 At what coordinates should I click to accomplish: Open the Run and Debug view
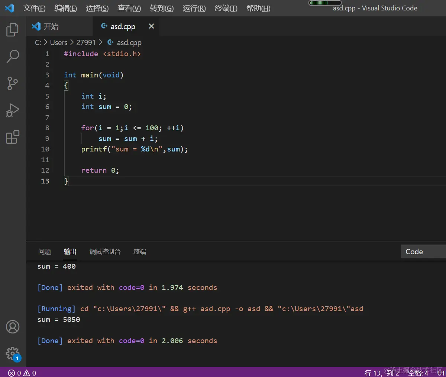coord(13,111)
